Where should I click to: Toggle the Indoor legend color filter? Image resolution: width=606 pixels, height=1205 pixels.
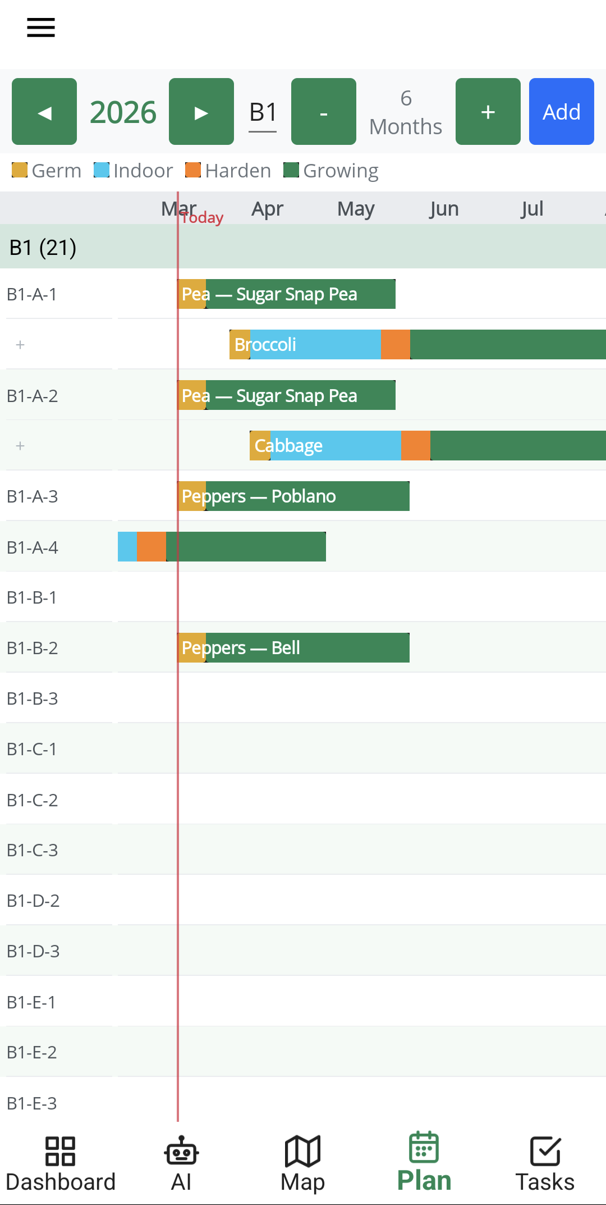(x=101, y=170)
